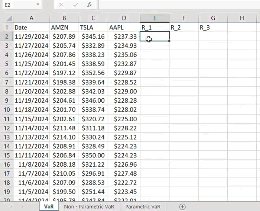Image resolution: width=260 pixels, height=211 pixels.
Task: Click the AAPL price $225.00
Action: [124, 119]
